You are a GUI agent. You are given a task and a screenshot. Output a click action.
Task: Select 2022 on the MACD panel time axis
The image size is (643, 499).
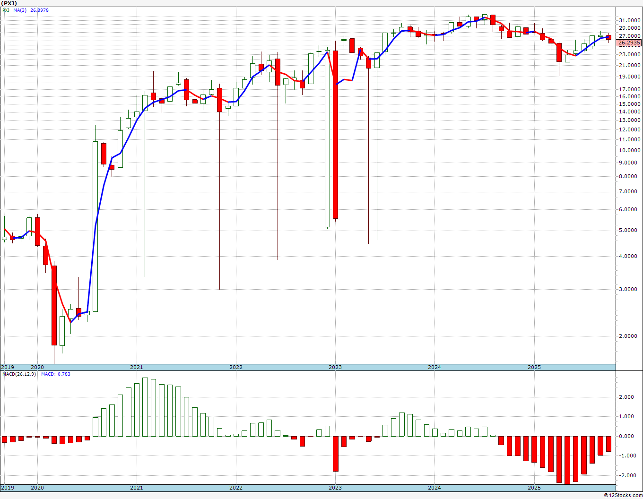click(x=235, y=488)
